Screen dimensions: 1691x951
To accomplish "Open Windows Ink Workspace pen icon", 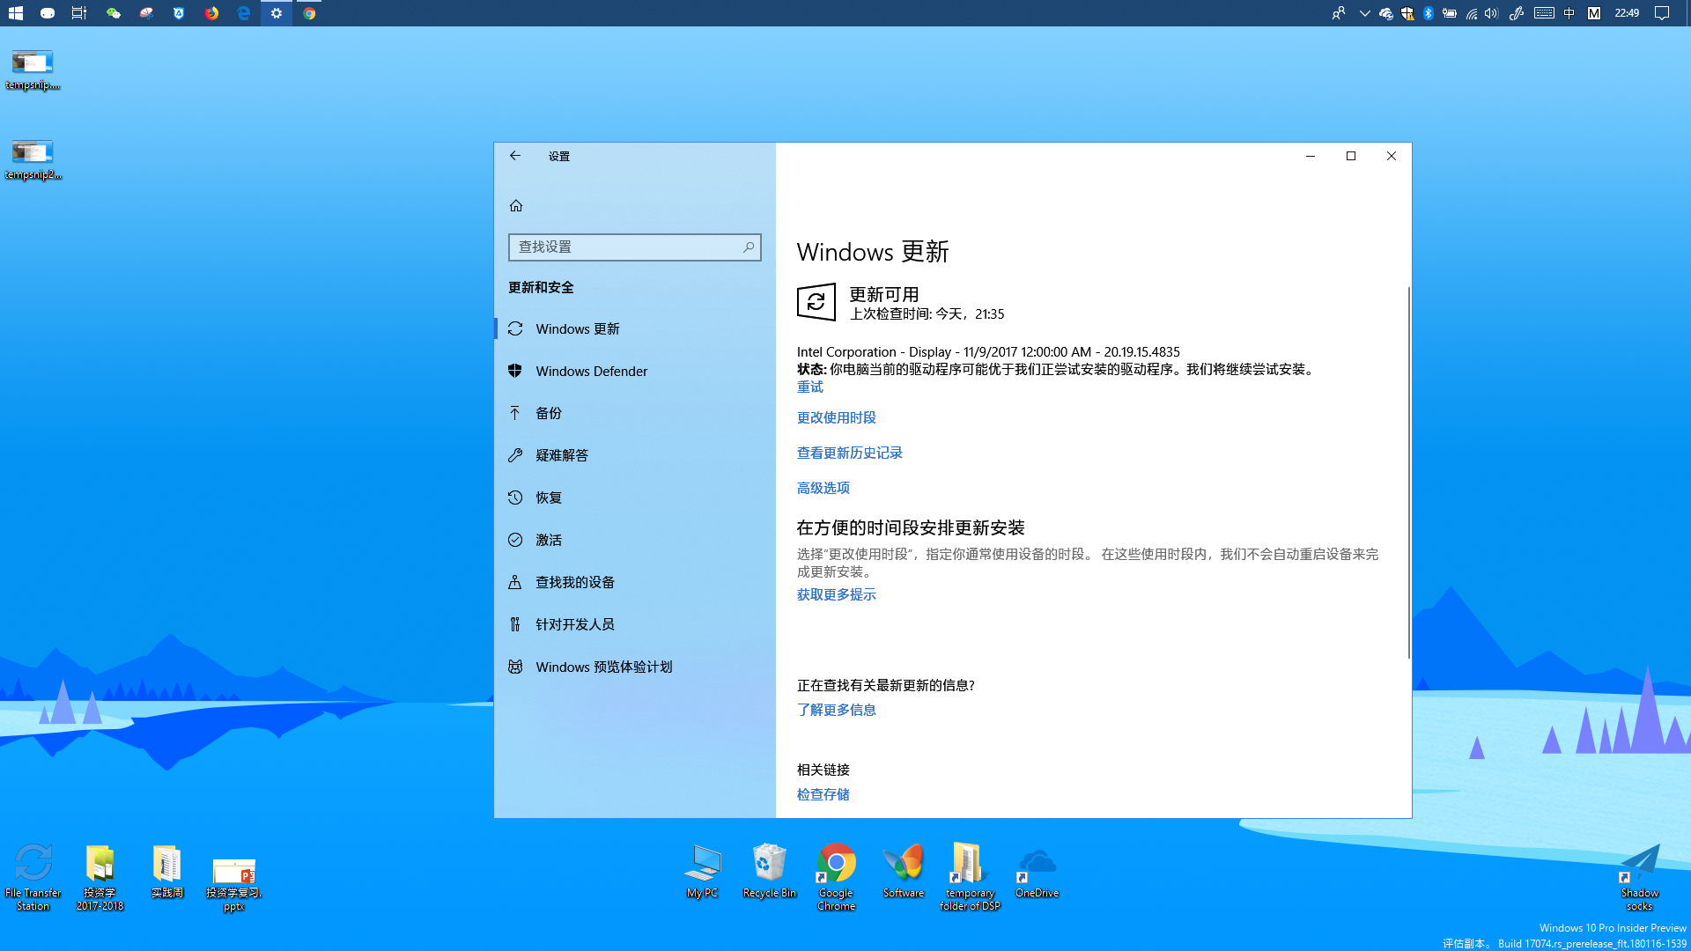I will 1517,13.
